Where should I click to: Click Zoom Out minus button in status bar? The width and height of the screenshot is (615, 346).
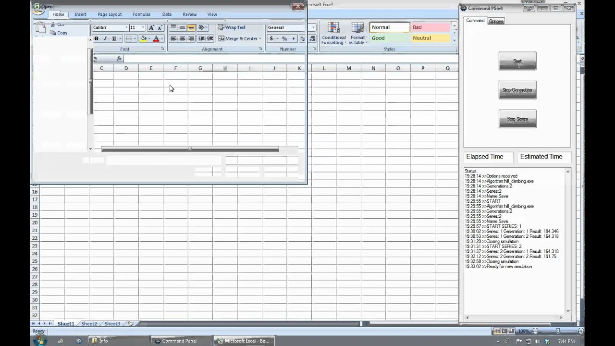coord(535,331)
